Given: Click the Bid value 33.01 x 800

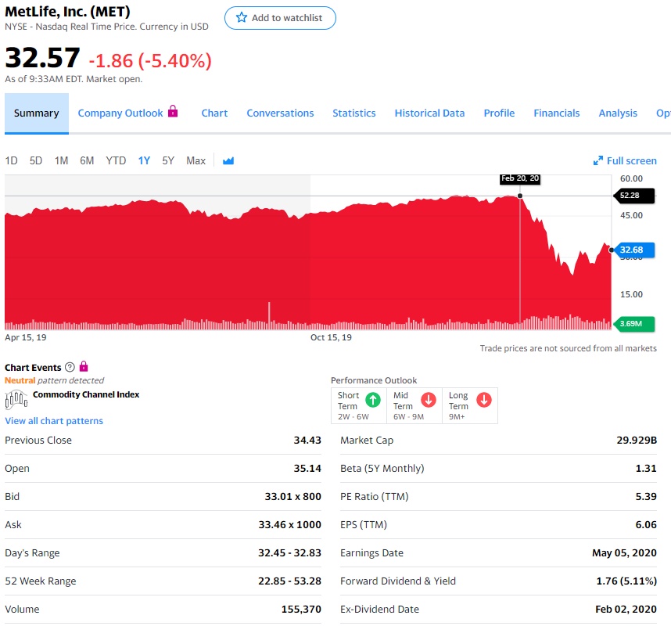Looking at the screenshot, I should click(292, 497).
